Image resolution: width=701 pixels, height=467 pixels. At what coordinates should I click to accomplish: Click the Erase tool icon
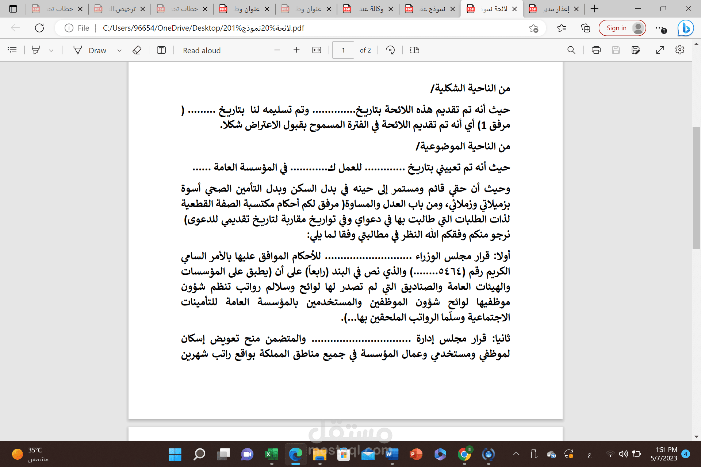tap(137, 50)
